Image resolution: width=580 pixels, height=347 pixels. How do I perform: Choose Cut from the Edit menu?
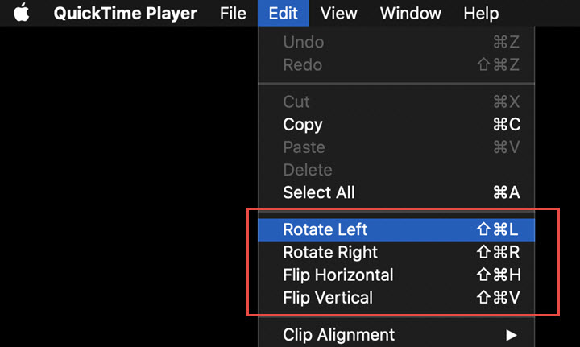[x=296, y=102]
